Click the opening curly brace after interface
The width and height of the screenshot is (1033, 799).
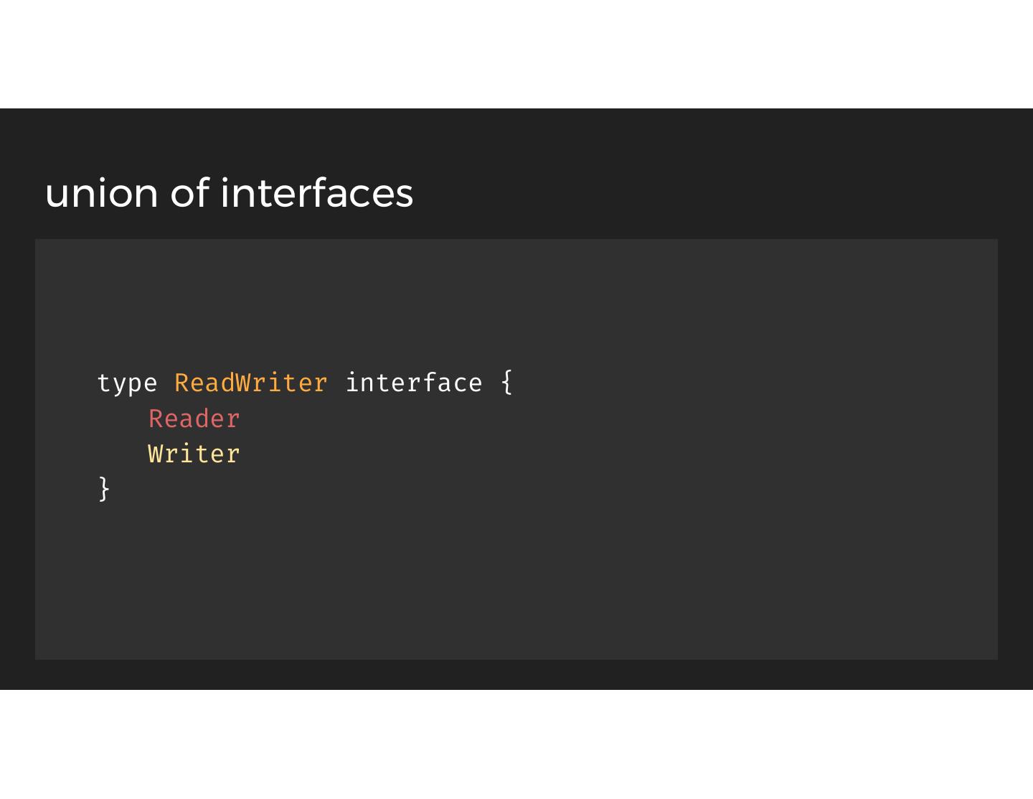[x=507, y=382]
